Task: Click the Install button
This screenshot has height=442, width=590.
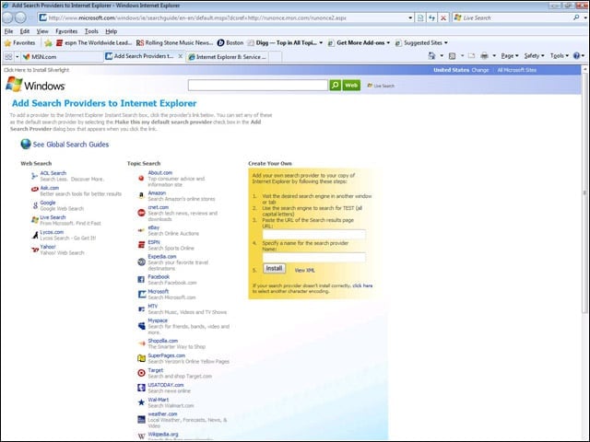Action: click(x=274, y=268)
